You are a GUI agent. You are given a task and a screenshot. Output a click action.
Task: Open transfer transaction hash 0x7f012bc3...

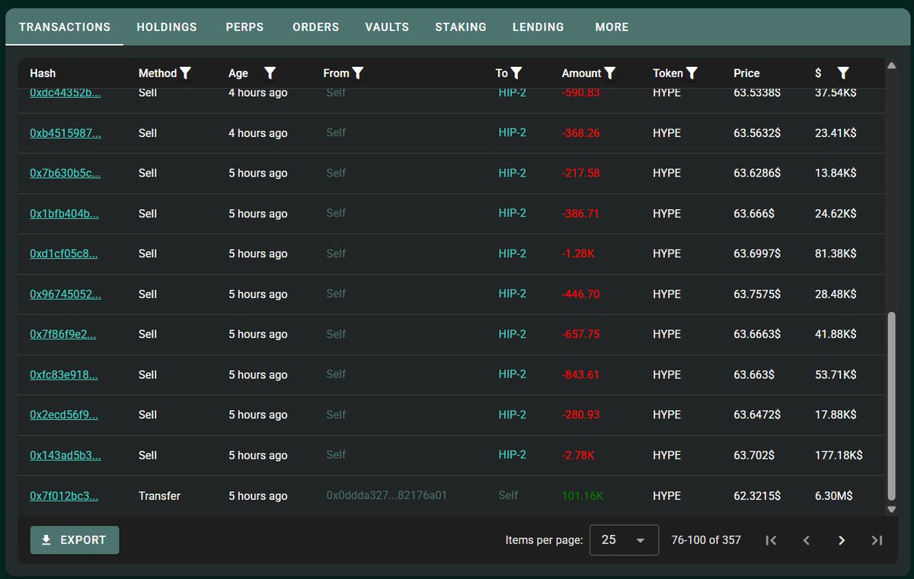[x=64, y=496]
